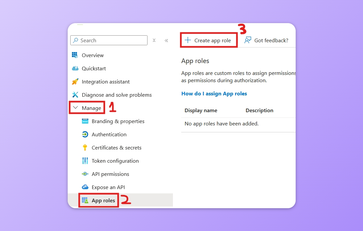
Task: Open How do I assign App roles link
Action: pos(214,93)
